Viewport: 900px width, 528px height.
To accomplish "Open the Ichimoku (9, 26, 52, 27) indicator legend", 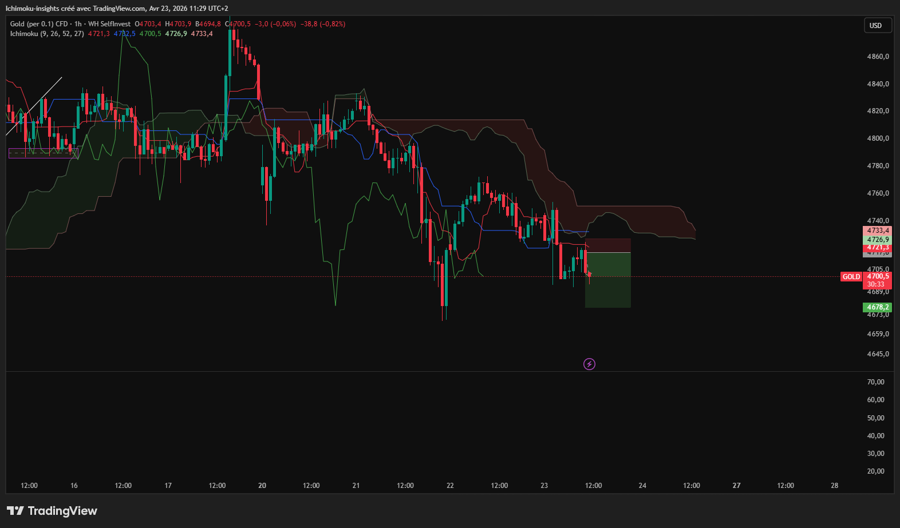I will pos(47,34).
